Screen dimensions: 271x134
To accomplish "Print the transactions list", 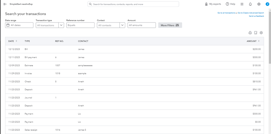I will tap(250, 33).
